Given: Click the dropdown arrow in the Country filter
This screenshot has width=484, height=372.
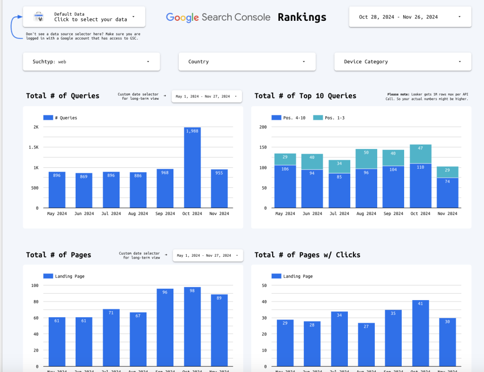Looking at the screenshot, I should (303, 61).
